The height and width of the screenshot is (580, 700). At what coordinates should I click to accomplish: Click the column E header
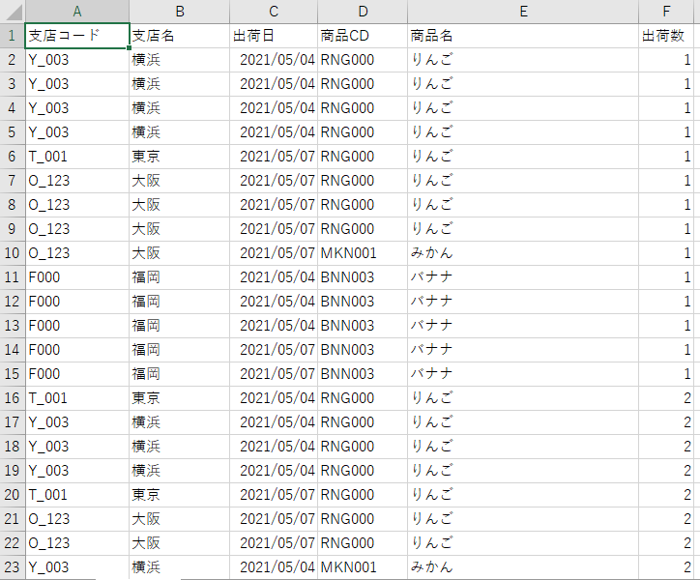point(523,12)
